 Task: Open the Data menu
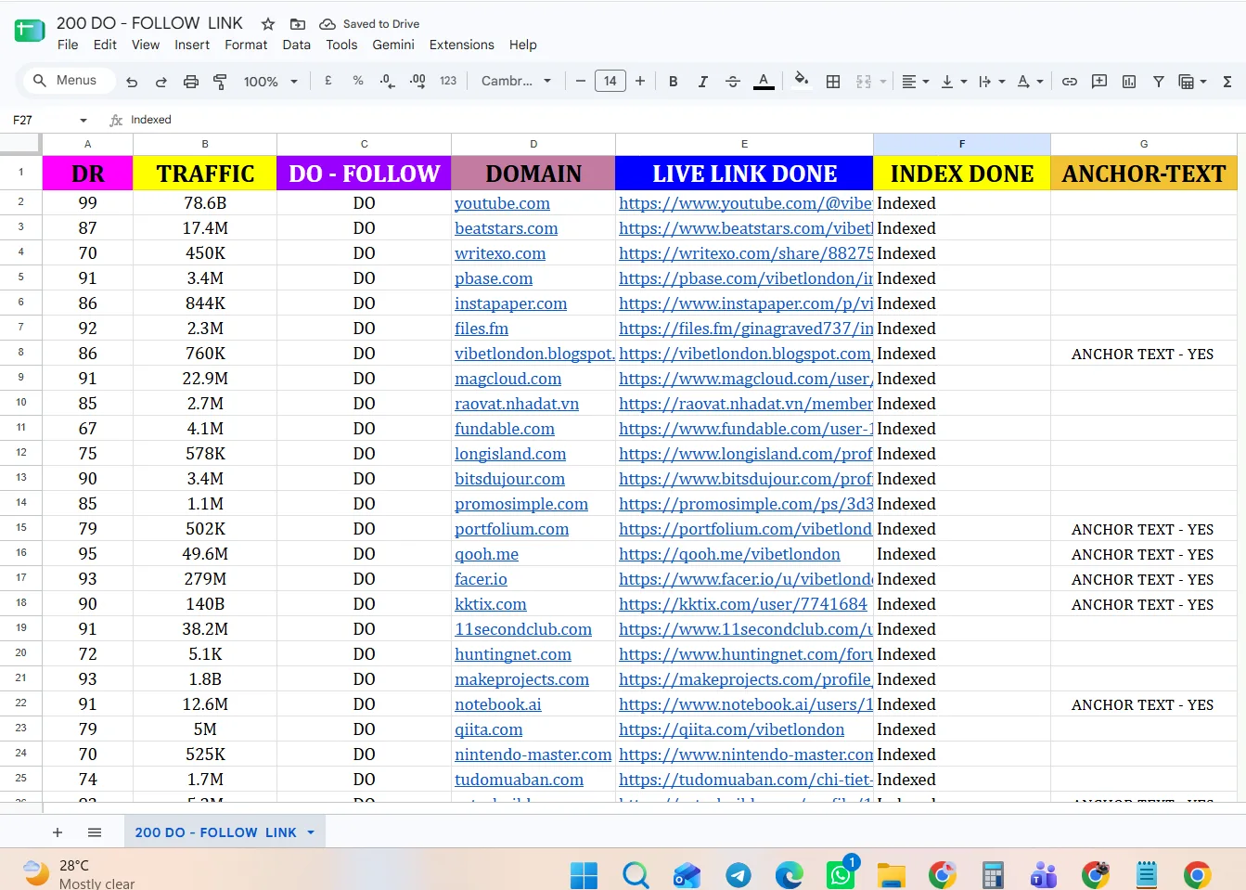pos(297,45)
